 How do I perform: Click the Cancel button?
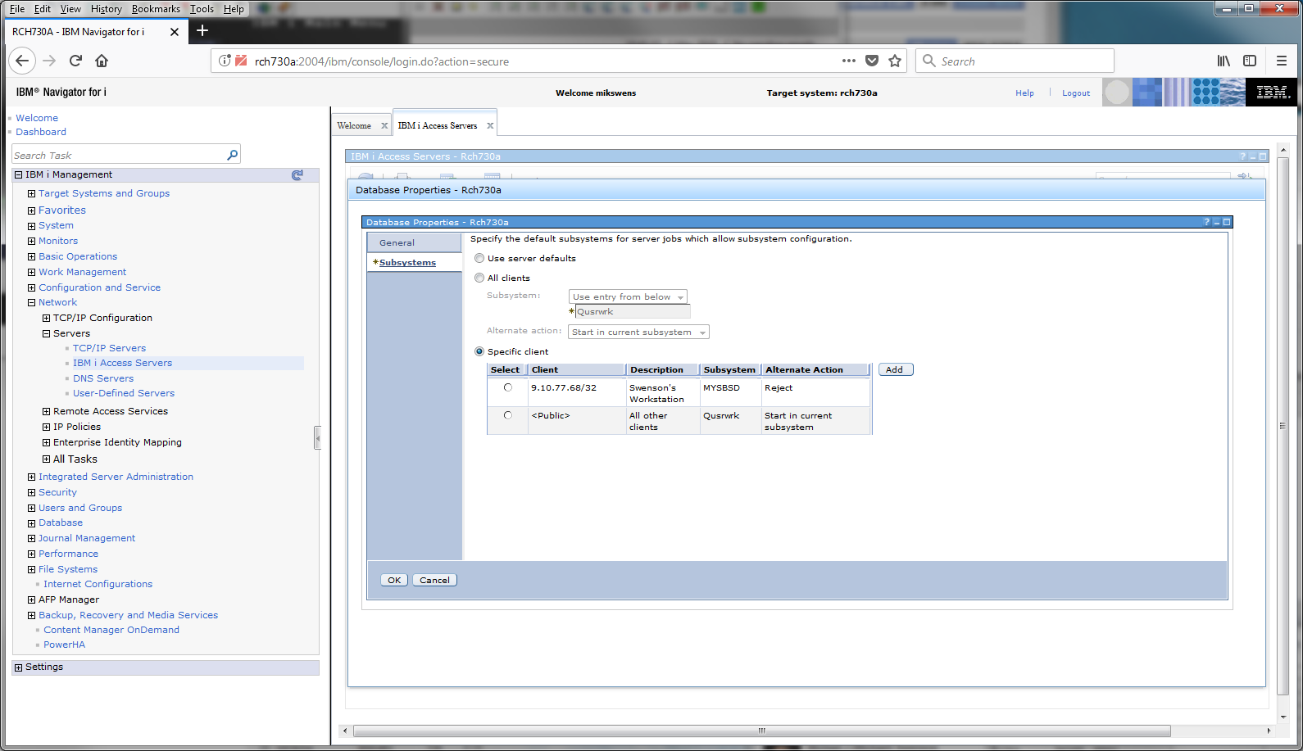point(434,580)
